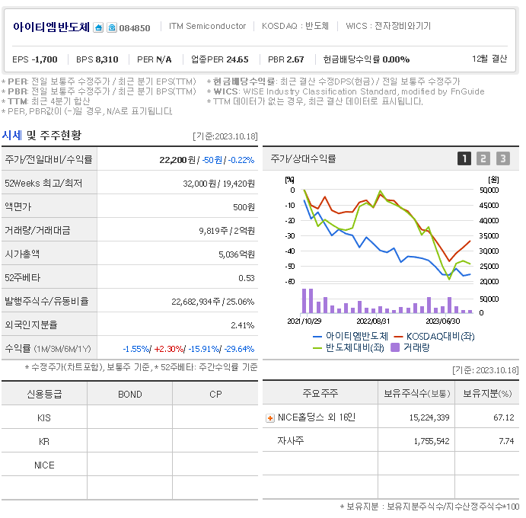Select the 아이티엠반도체 blue legend entry
Screen dimensions: 526x518
tap(351, 336)
